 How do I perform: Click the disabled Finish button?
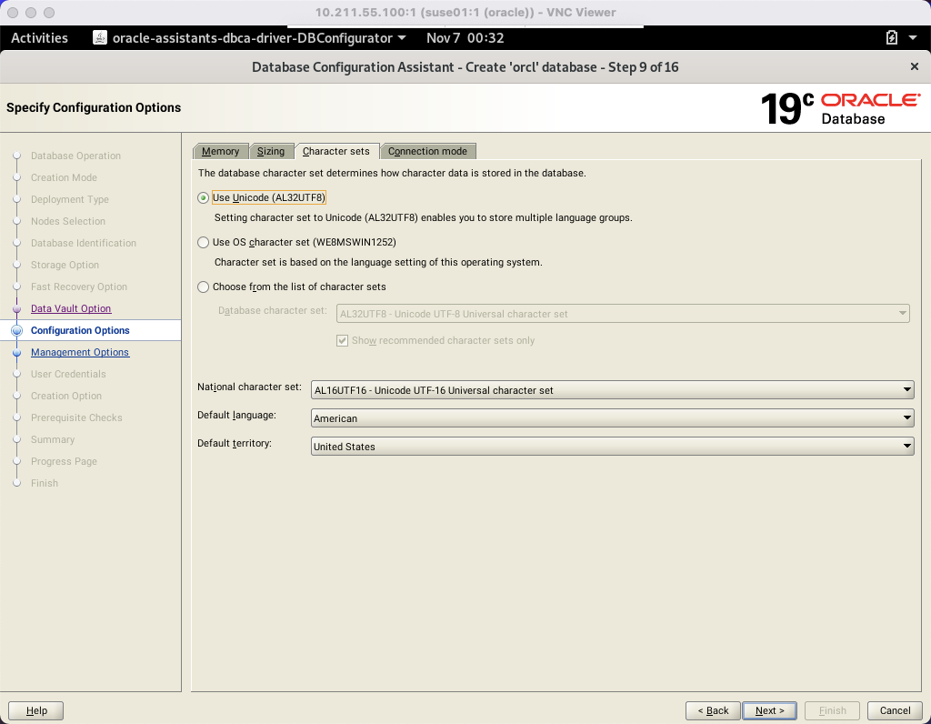click(x=833, y=710)
